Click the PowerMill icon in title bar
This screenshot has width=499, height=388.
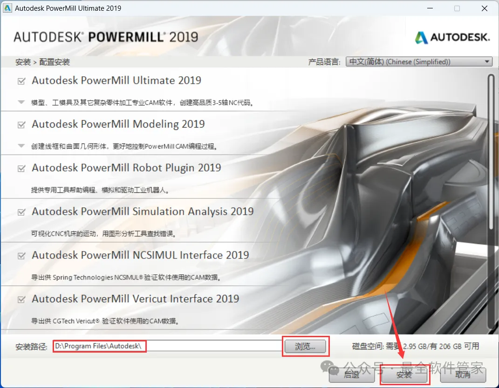coord(7,8)
